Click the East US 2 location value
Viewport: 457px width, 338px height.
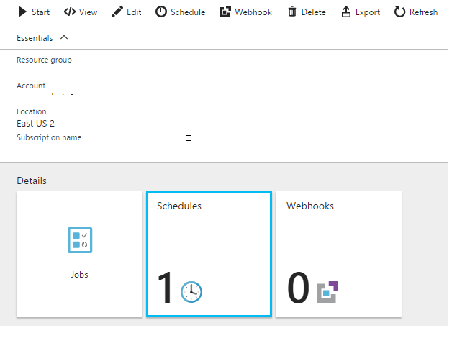click(x=35, y=124)
